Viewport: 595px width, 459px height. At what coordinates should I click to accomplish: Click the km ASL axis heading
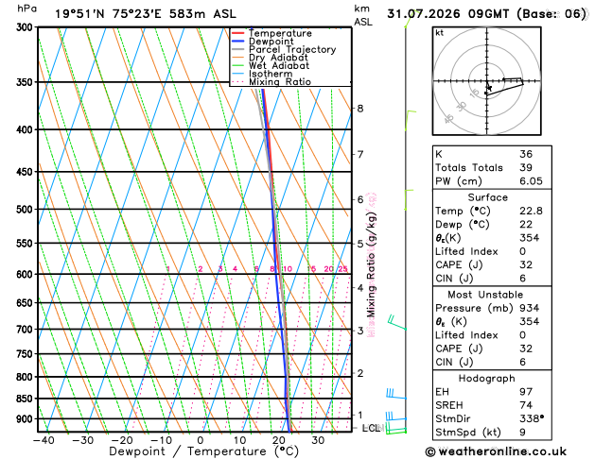(363, 15)
